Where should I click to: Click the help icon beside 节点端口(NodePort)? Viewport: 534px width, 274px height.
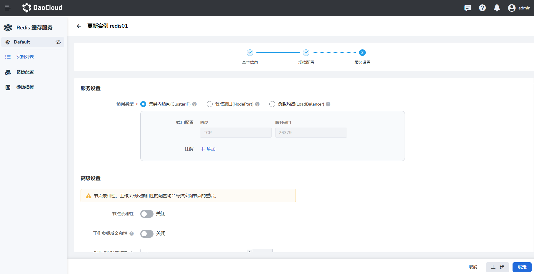pyautogui.click(x=257, y=104)
